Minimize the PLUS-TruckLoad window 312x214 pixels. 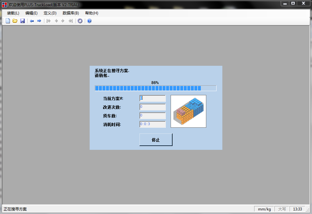285,4
